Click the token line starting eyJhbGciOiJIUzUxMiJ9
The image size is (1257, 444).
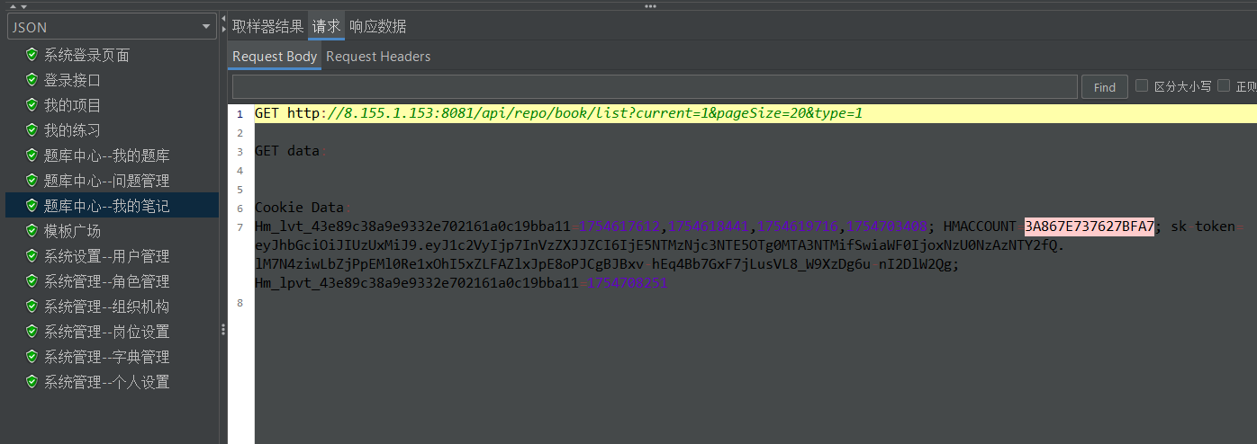[x=659, y=245]
